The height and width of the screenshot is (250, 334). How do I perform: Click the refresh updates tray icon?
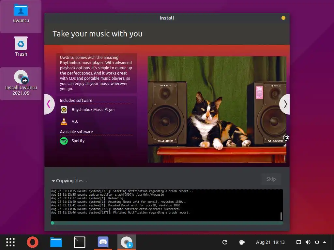click(224, 242)
